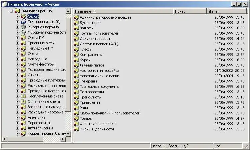Click the Отчеты folder icon in tree
250x150 pixels.
pos(24,75)
